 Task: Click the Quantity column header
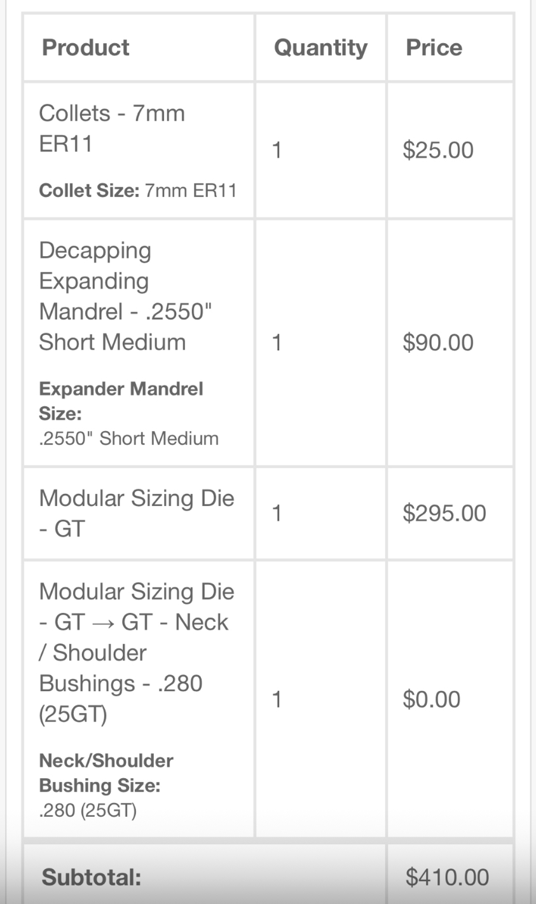(x=320, y=48)
